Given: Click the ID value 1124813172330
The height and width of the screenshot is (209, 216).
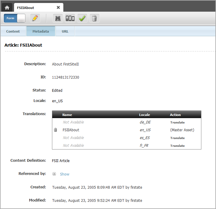Looking at the screenshot, I should click(65, 77).
